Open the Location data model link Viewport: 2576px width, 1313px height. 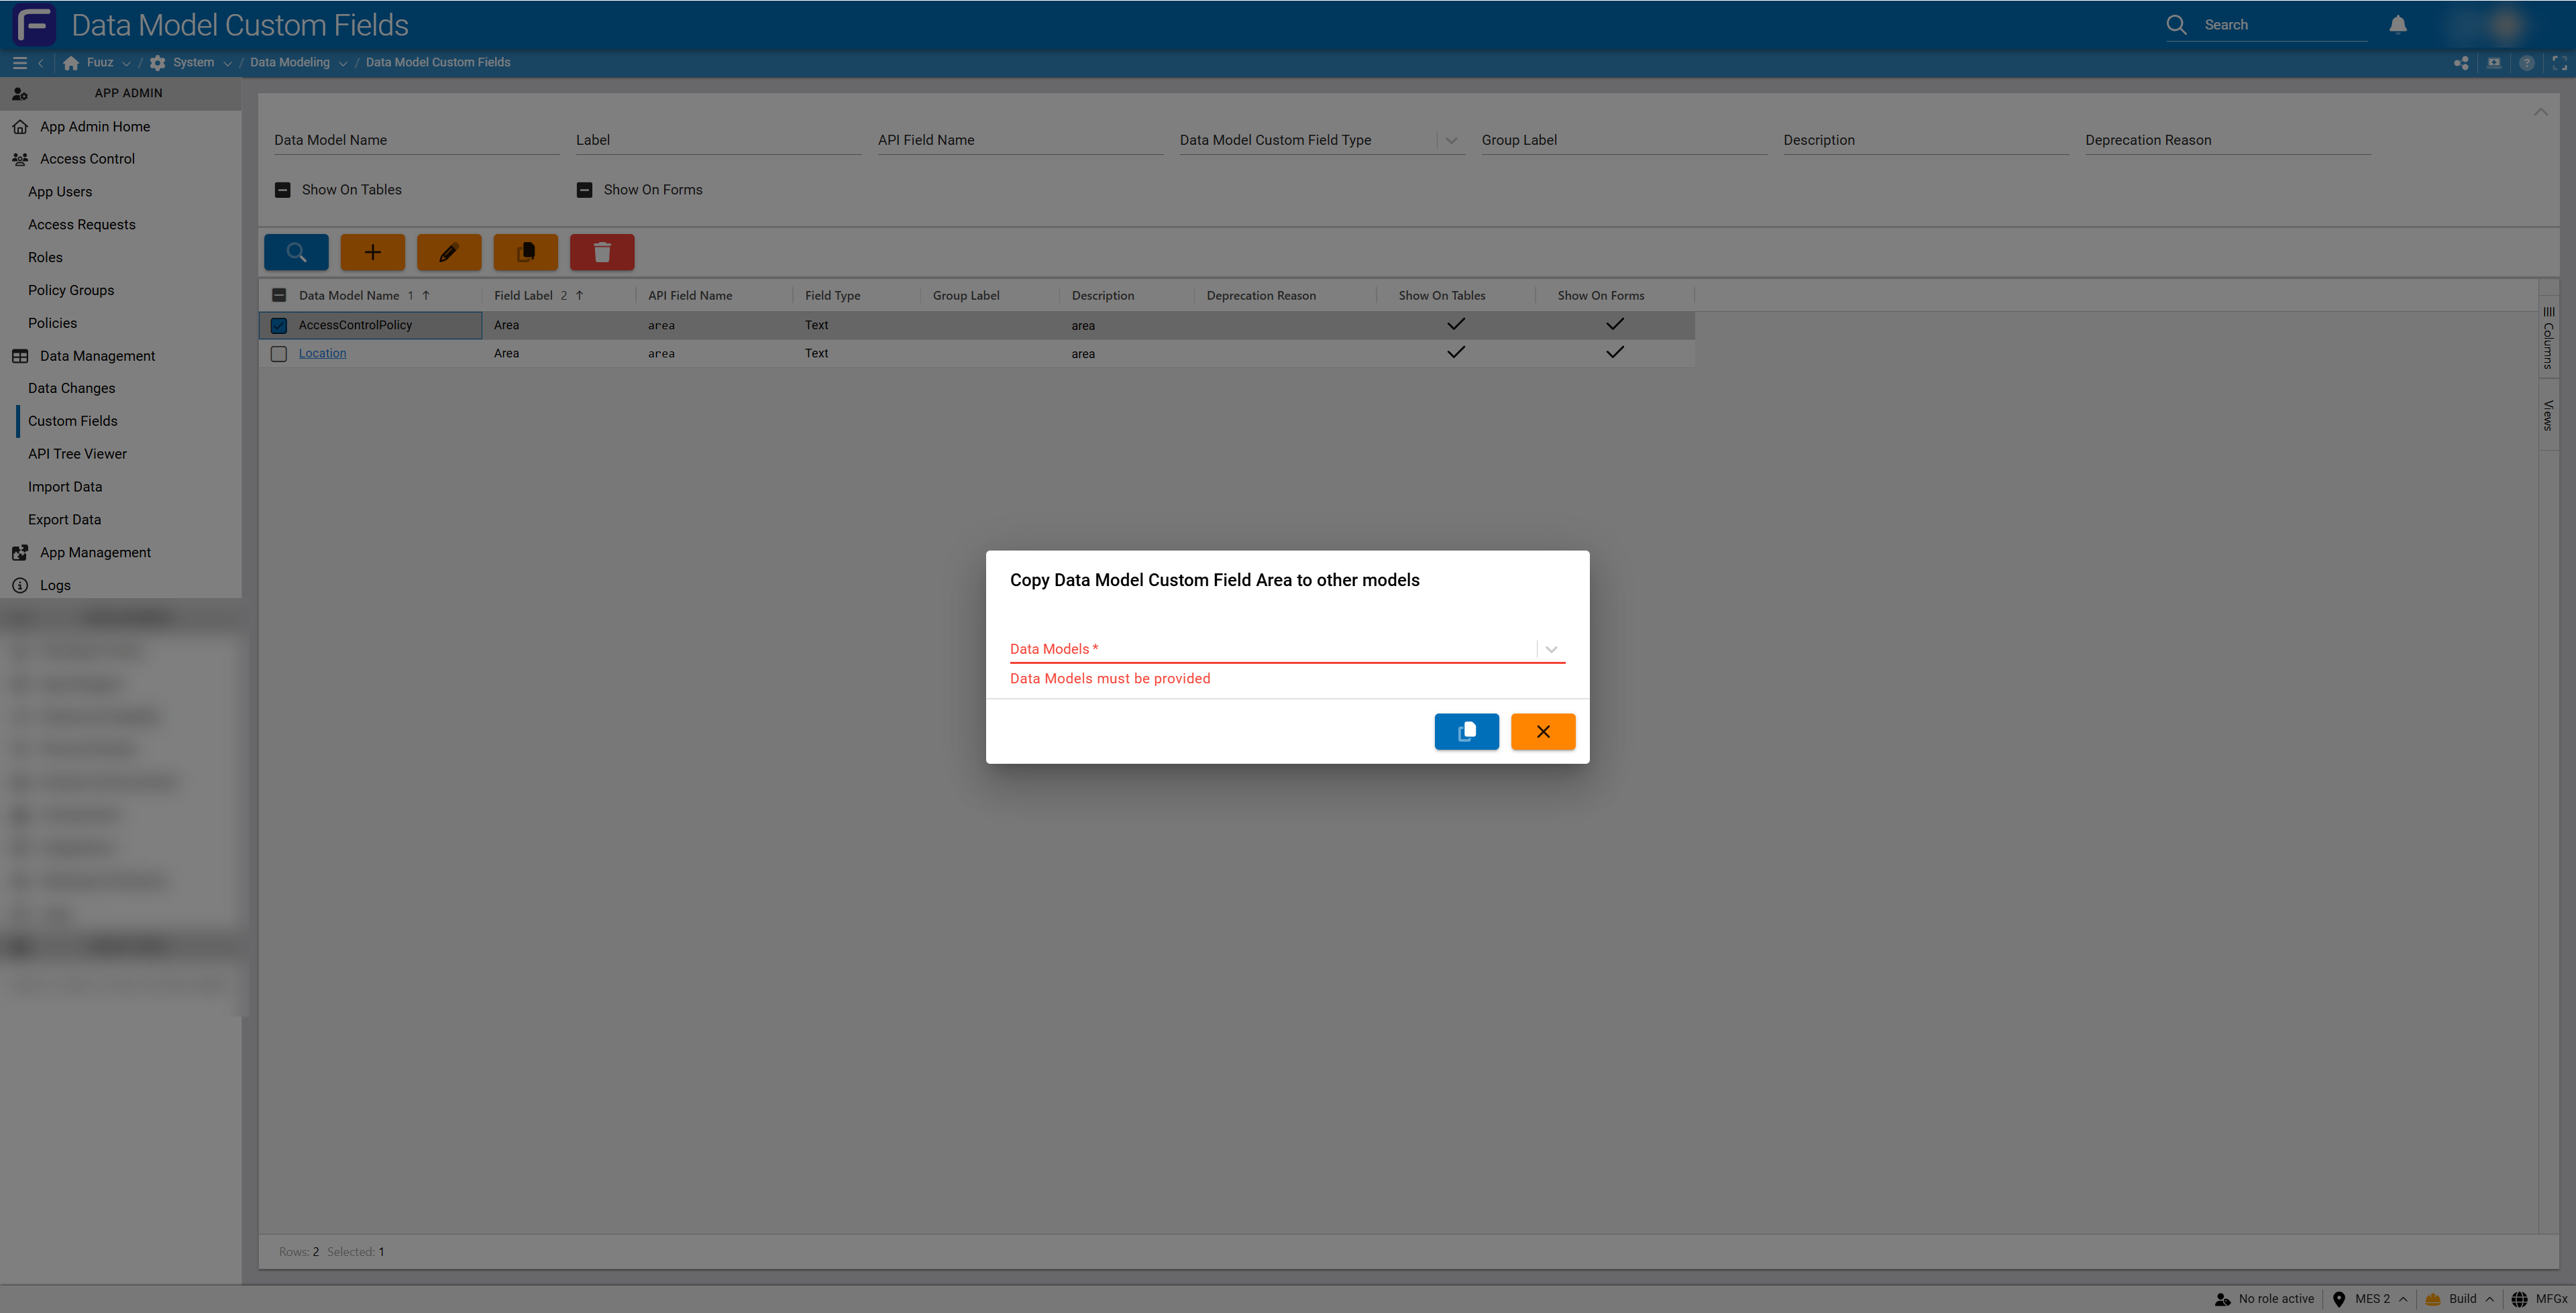click(322, 353)
